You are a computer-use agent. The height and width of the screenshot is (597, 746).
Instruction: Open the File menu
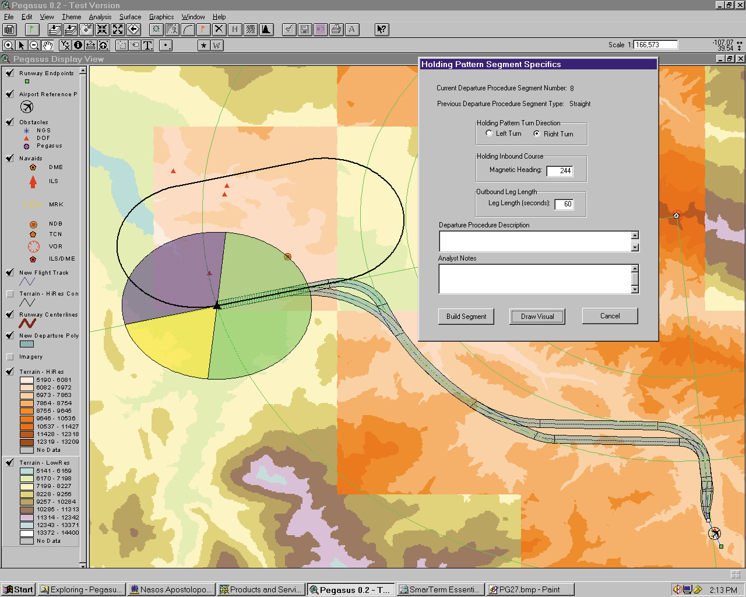(x=9, y=17)
